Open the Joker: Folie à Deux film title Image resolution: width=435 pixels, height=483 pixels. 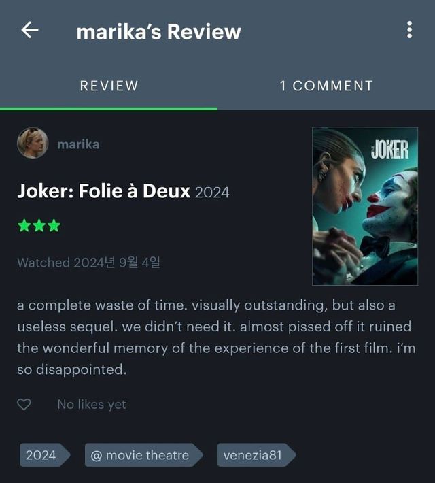click(104, 190)
